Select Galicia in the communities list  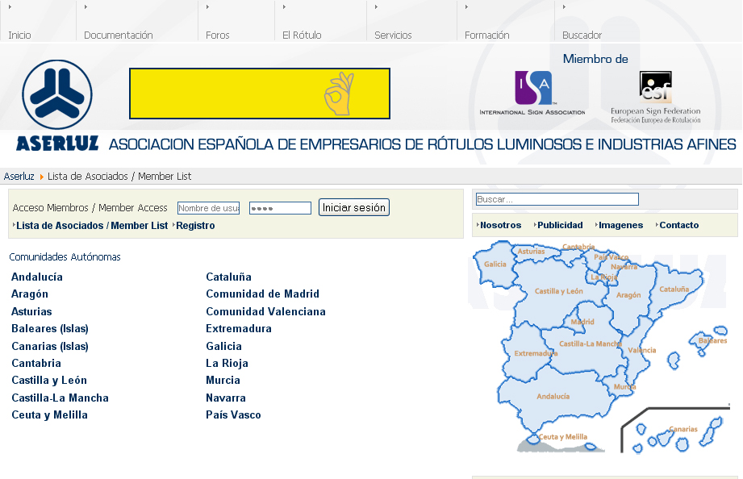point(223,346)
